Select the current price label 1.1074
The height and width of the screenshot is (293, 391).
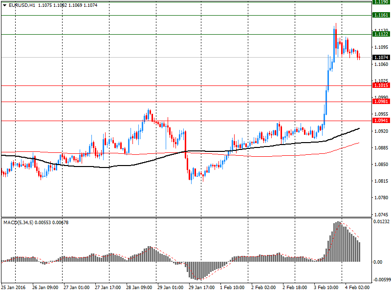click(x=381, y=58)
